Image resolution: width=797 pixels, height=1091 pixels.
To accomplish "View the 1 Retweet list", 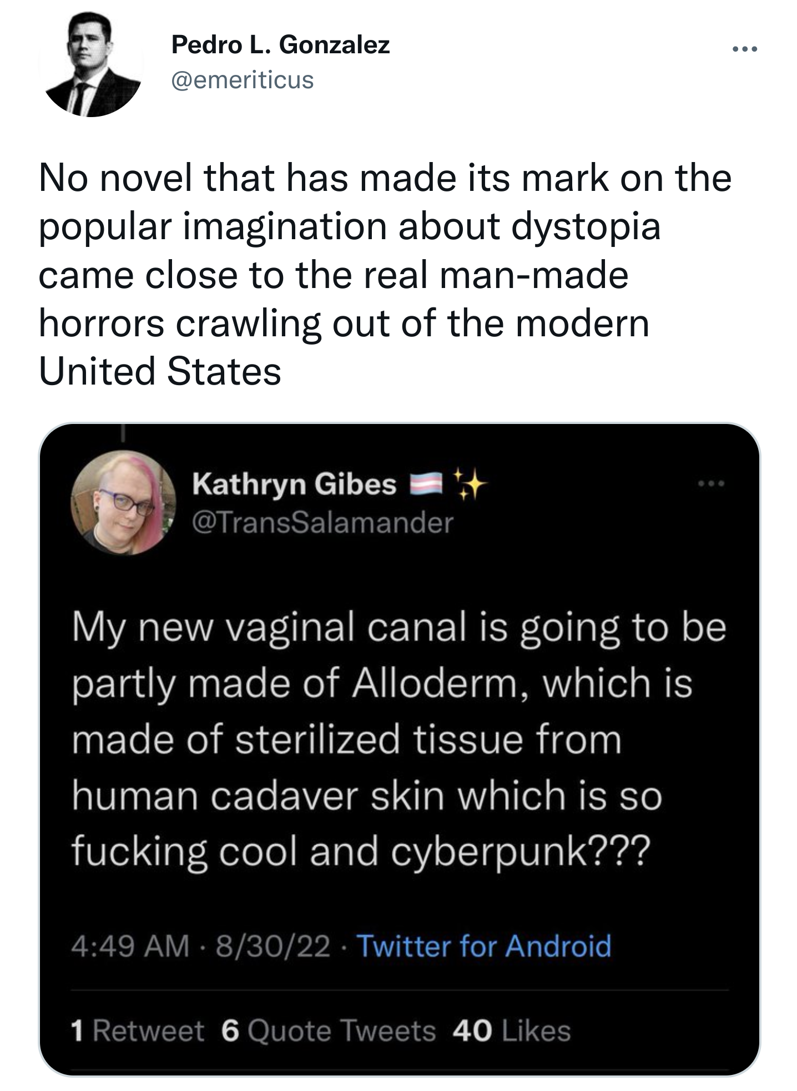I will (138, 1031).
